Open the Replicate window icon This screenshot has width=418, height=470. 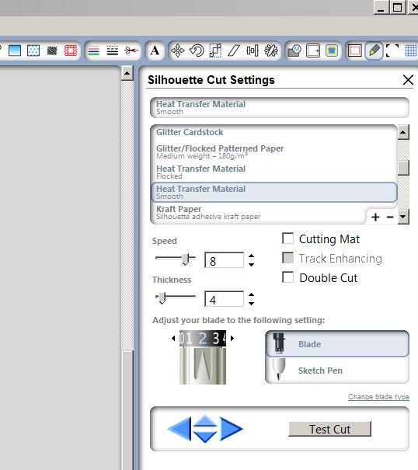pyautogui.click(x=271, y=50)
